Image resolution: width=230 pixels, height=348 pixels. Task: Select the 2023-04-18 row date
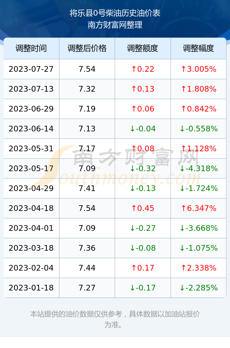click(x=31, y=208)
